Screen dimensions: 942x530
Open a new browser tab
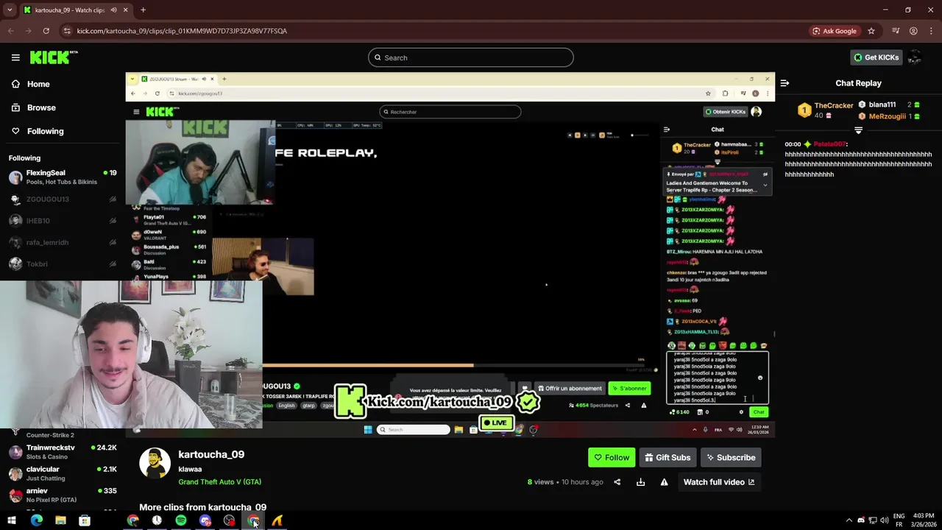click(143, 10)
